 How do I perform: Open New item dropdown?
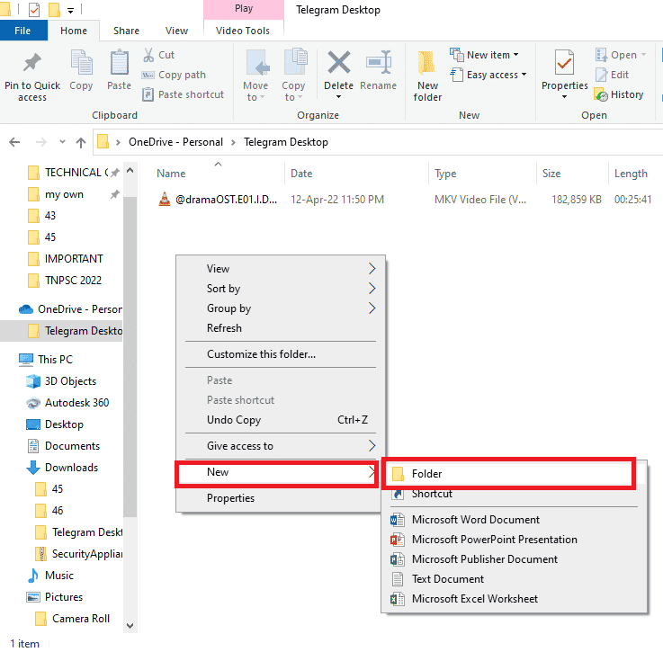coord(484,55)
